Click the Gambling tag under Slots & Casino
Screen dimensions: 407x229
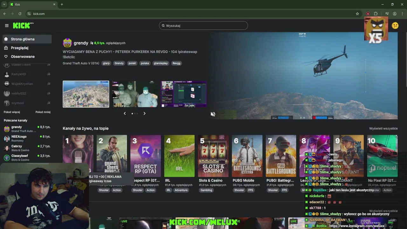206,190
